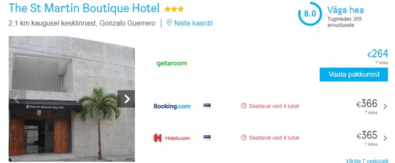Show next hotel photo with right arrow
The height and width of the screenshot is (163, 395).
[x=126, y=99]
